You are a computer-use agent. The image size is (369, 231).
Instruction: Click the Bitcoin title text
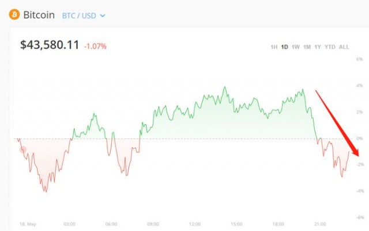39,15
